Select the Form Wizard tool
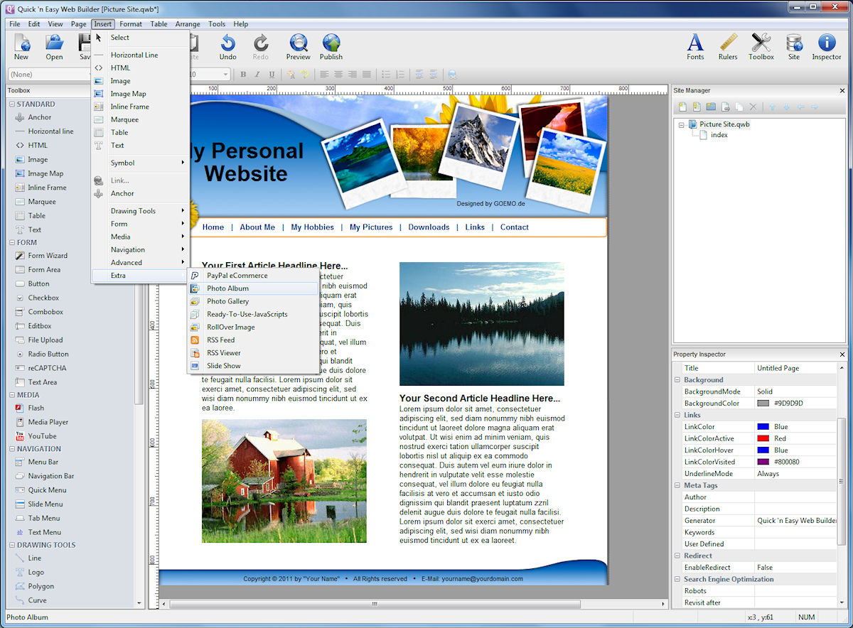 [x=44, y=255]
